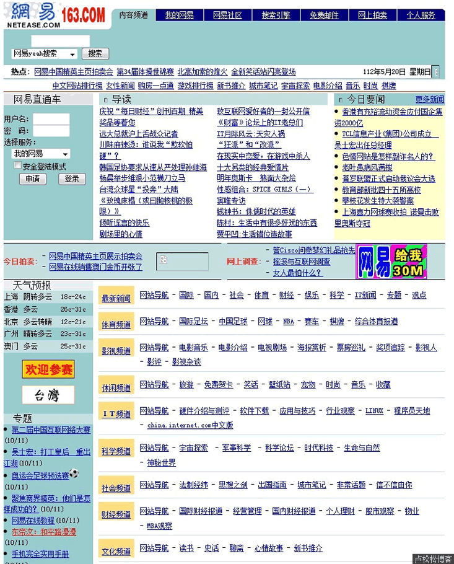This screenshot has height=564, width=454.
Task: Click the 台湾 image button
Action: click(48, 395)
